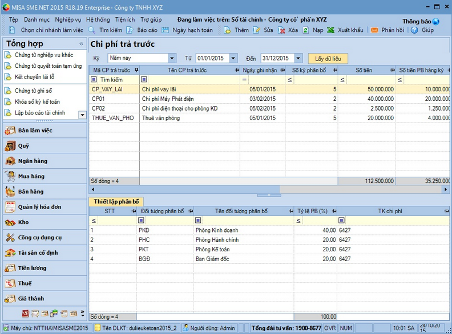The image size is (452, 334).
Task: Click the Thông báo globe icon
Action: coord(436,22)
